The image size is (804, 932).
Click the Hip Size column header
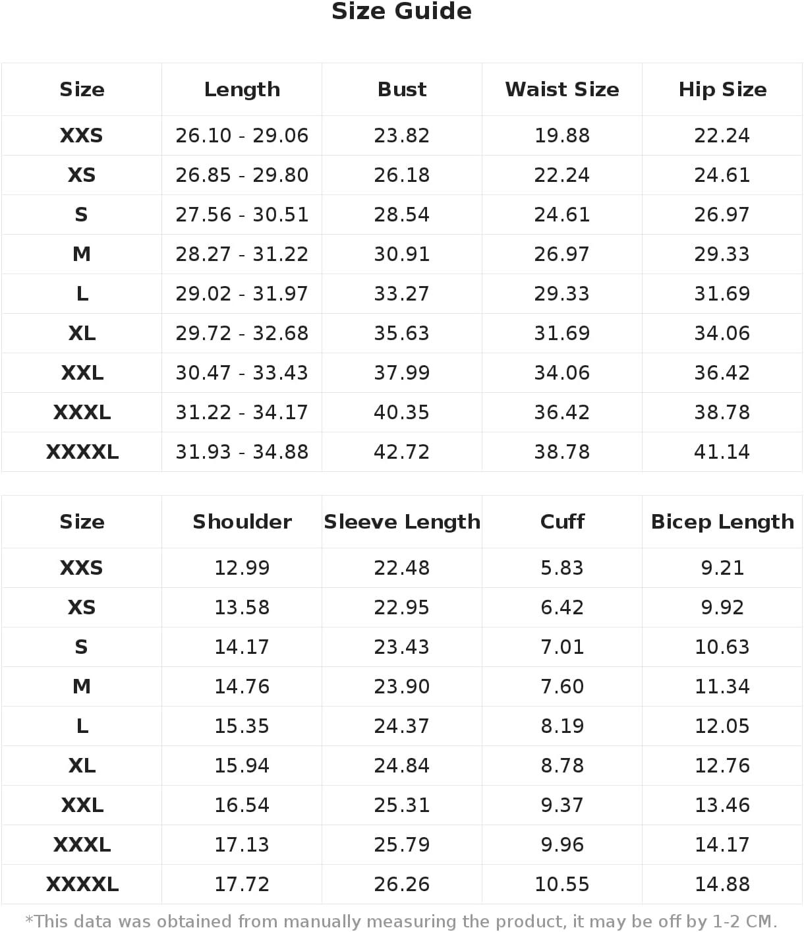(x=722, y=90)
